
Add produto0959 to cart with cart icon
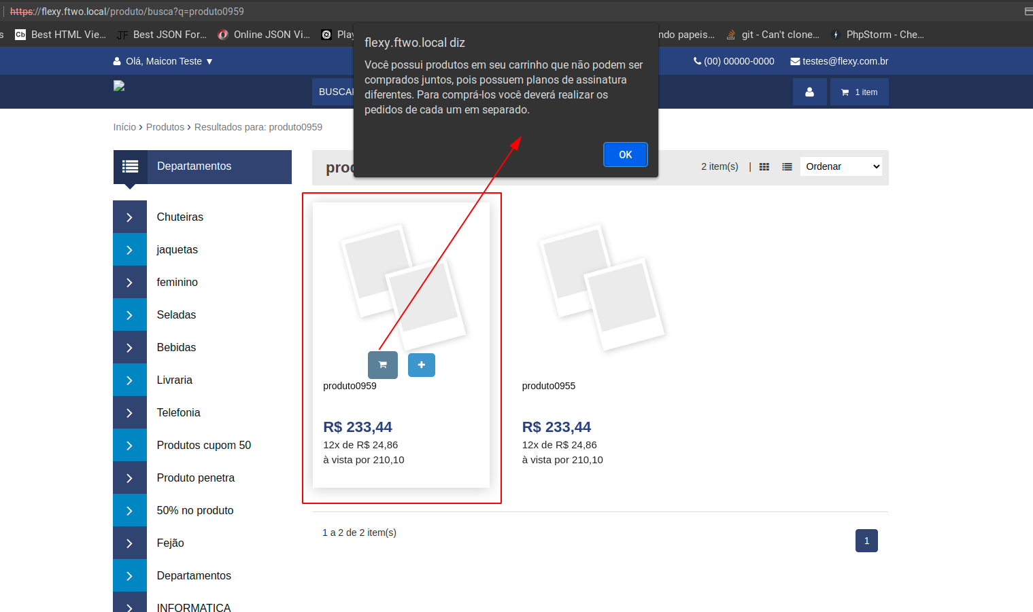tap(382, 365)
